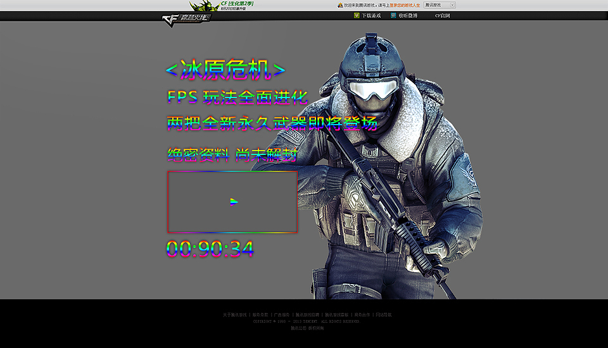608x348 pixels.
Task: Play the video with rainbow play arrow
Action: pyautogui.click(x=234, y=201)
